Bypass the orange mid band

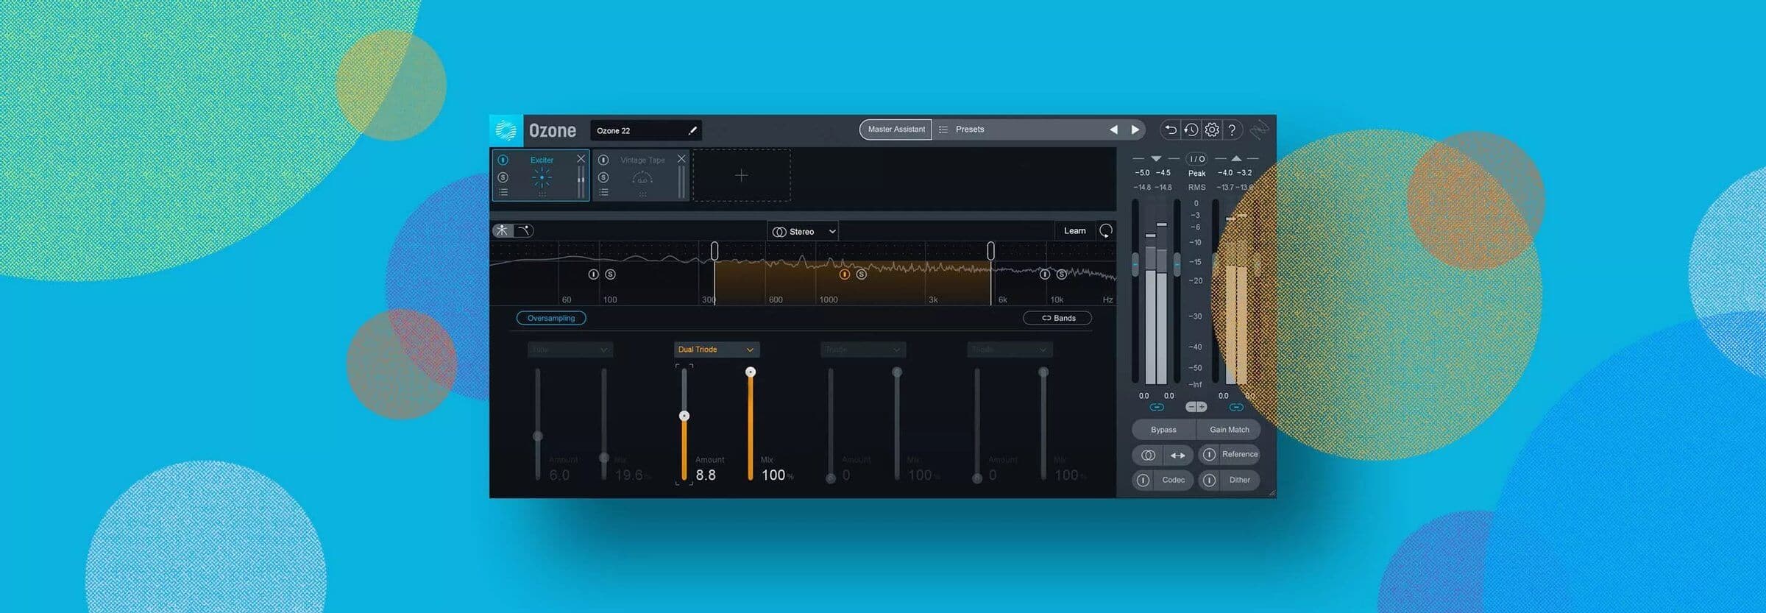[845, 274]
